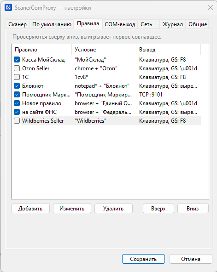Click the browser + "Федераль..." condition
217x272 pixels.
pos(103,112)
